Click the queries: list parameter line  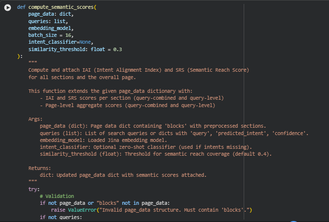pos(48,22)
